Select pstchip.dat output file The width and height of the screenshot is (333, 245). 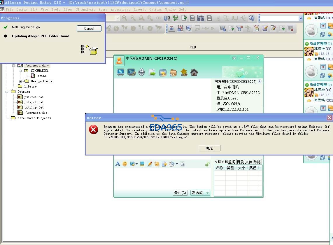[34, 108]
